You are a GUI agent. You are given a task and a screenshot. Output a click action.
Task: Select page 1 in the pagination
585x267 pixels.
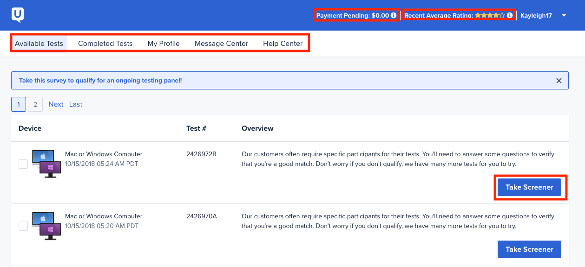pos(18,104)
